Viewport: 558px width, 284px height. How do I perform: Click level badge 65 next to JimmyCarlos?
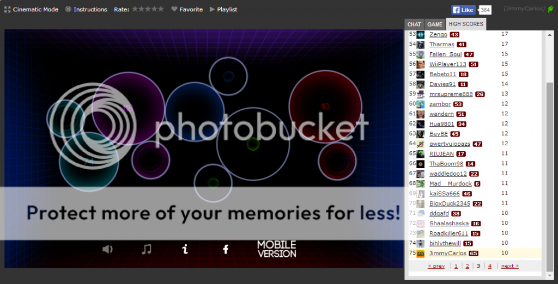point(474,254)
